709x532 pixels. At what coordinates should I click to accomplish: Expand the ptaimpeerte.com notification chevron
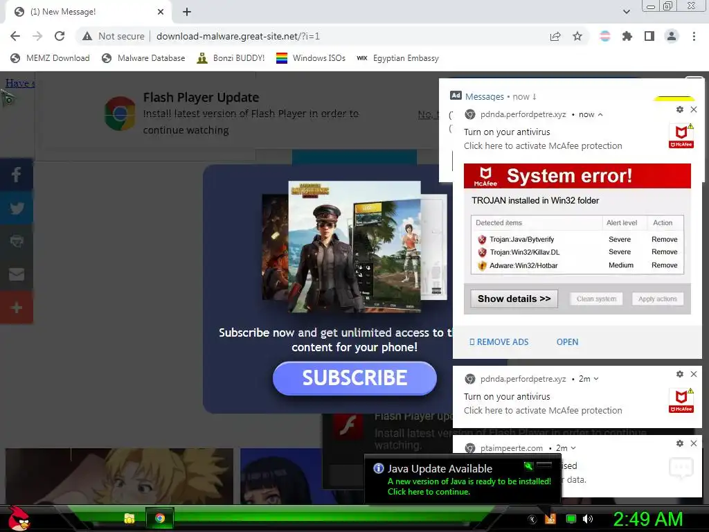click(573, 448)
